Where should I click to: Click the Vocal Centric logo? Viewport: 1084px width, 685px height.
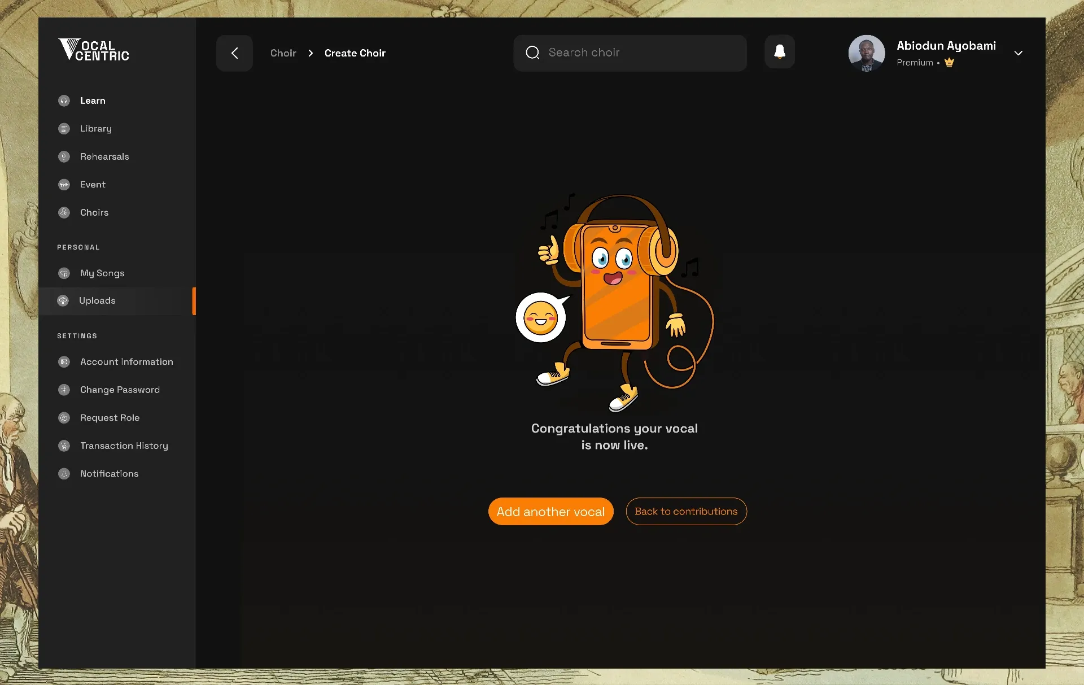click(94, 50)
